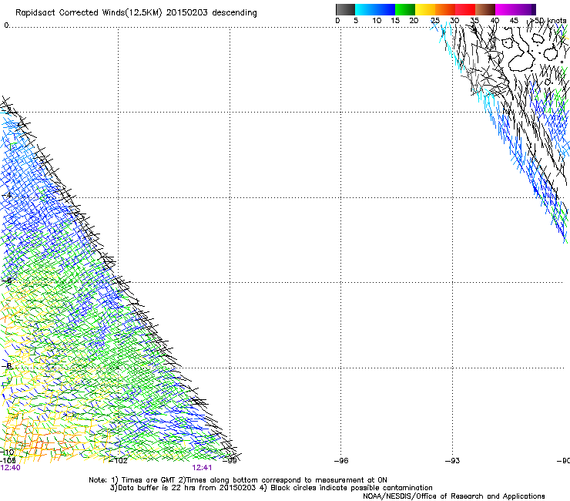Click the 'Data buffer is 22 hrs' note line

pos(183,488)
